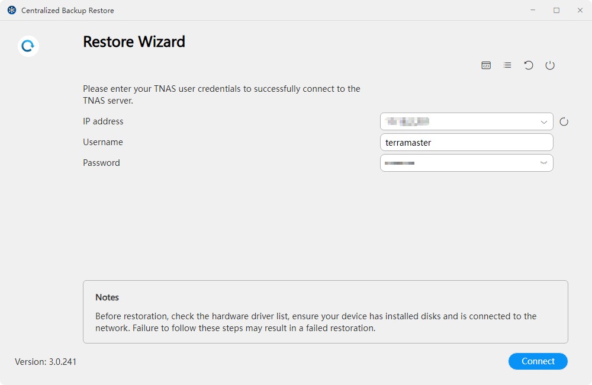Click the Restore Wizard heading
592x385 pixels.
134,41
